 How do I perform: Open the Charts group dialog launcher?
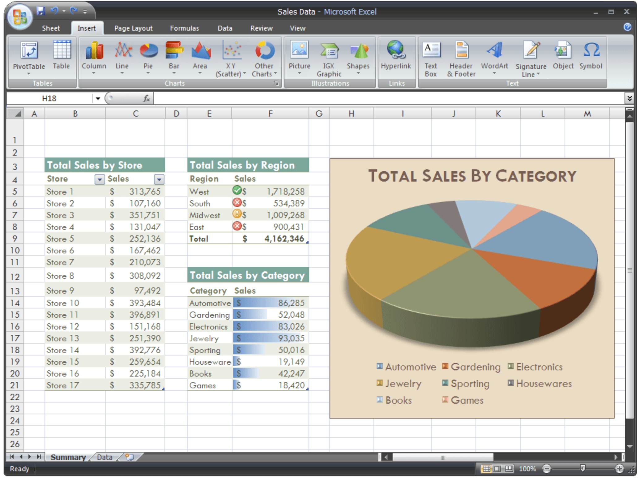(276, 83)
